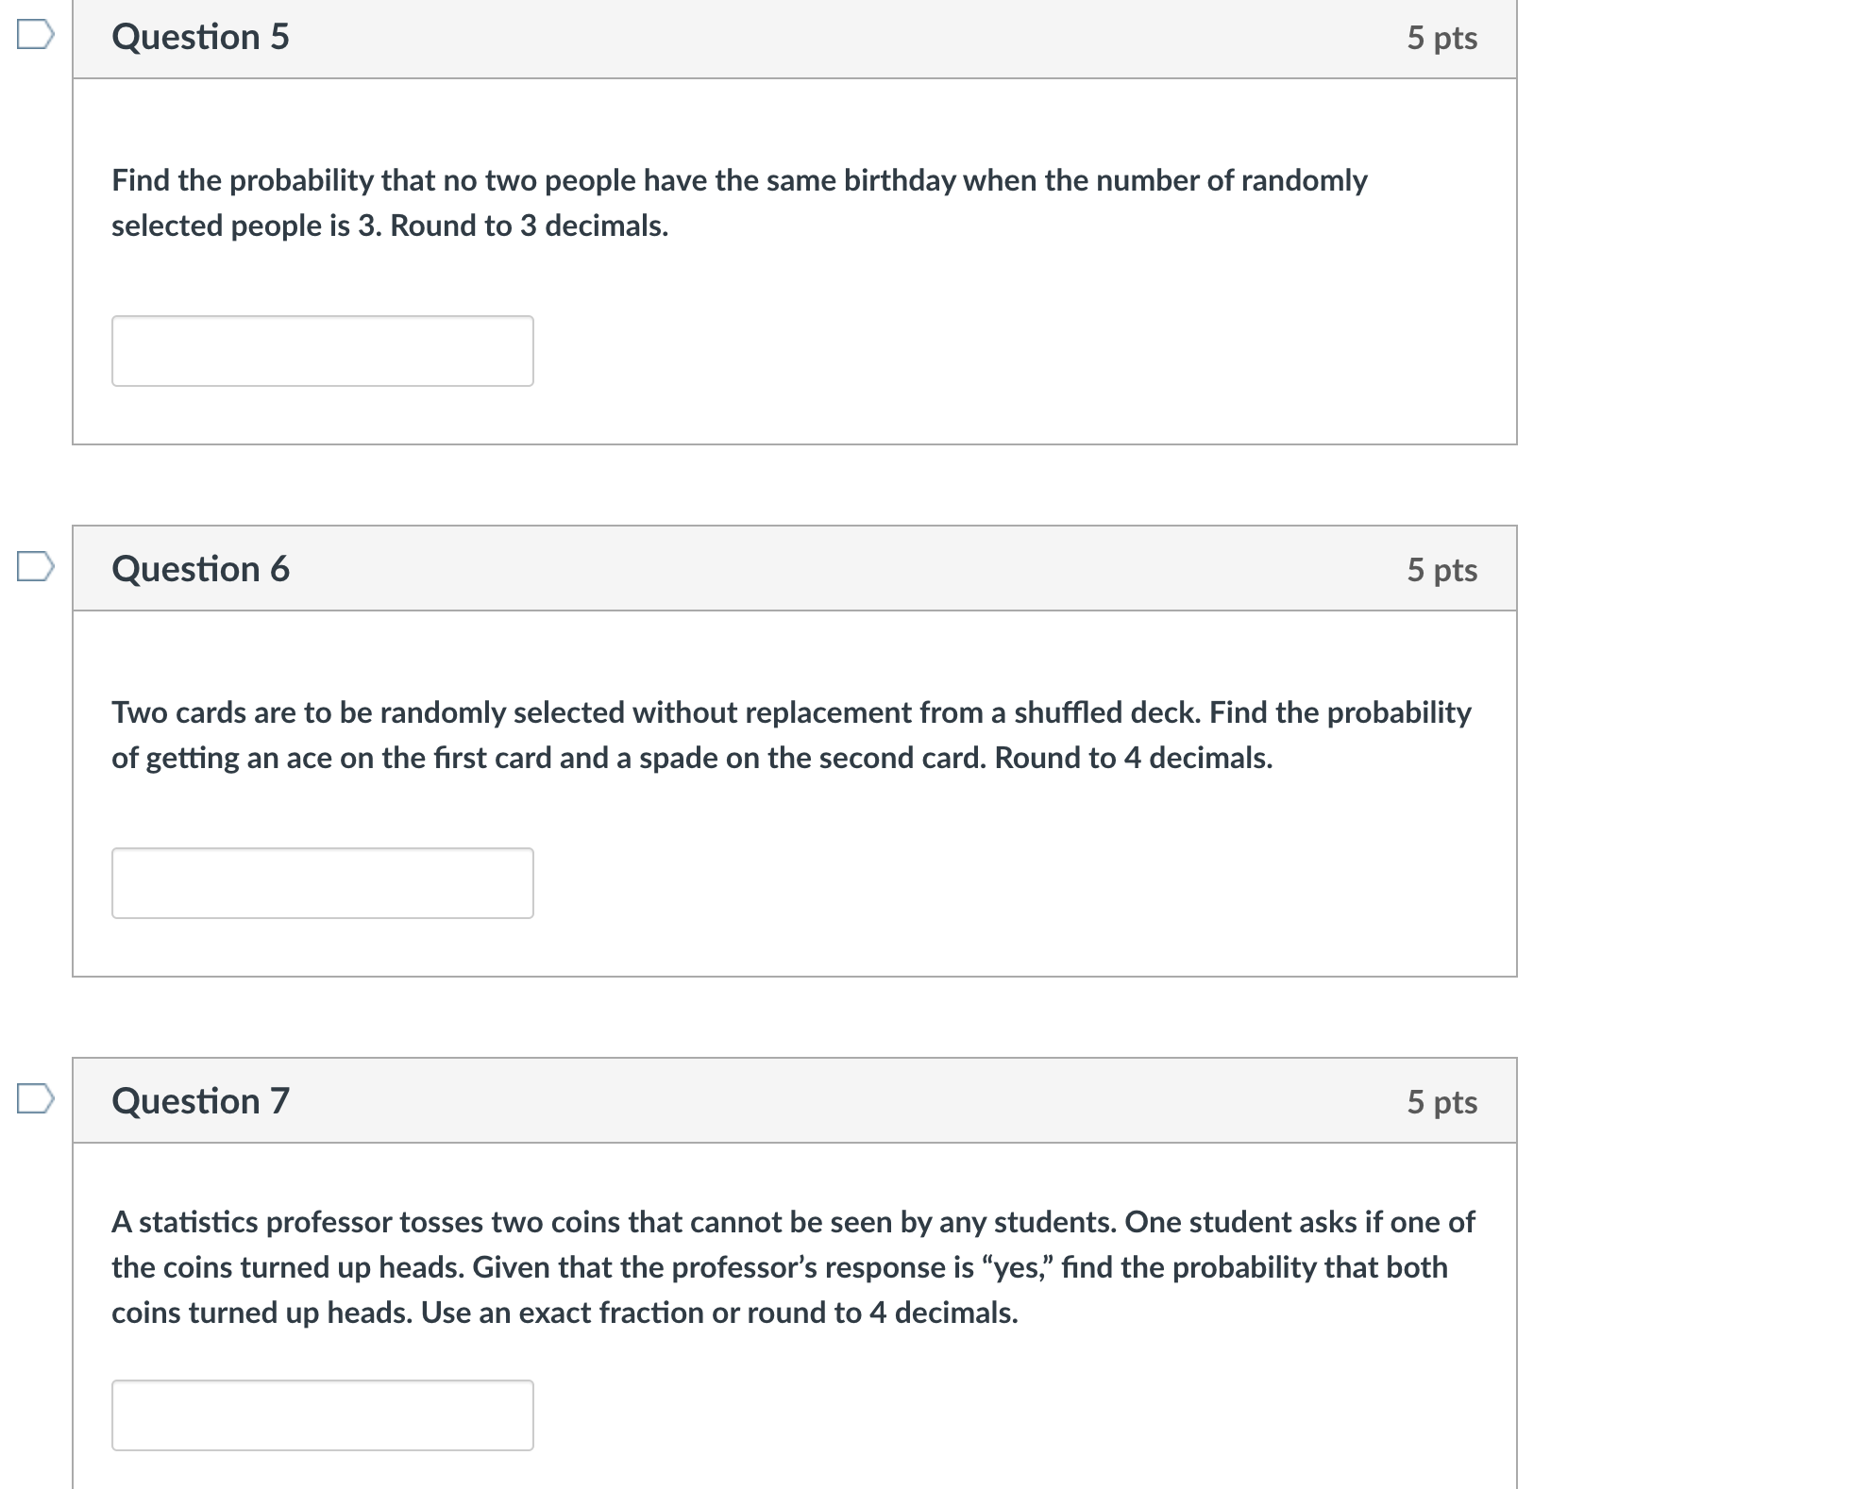Click the line starting 'the coins turned up heads. Given'
1854x1489 pixels.
pyautogui.click(x=779, y=1267)
